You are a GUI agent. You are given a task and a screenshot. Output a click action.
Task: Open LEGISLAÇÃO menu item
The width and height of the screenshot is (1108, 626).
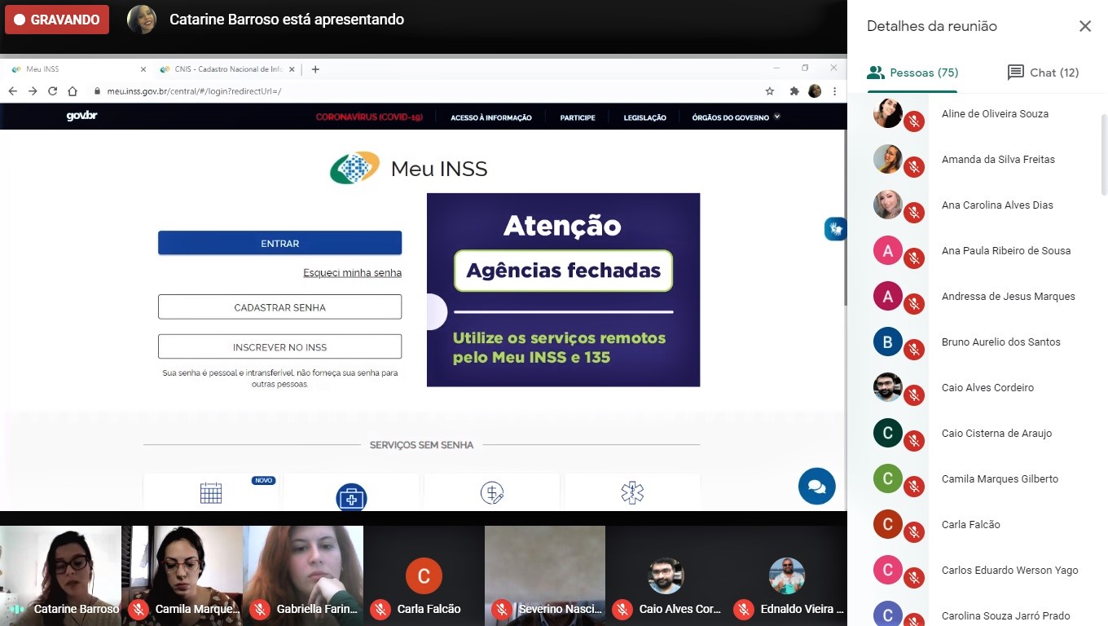click(644, 117)
